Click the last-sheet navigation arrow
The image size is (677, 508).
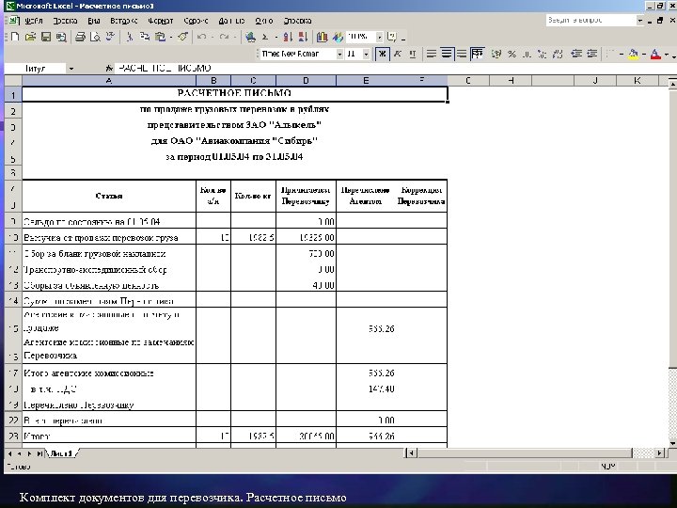tap(39, 453)
